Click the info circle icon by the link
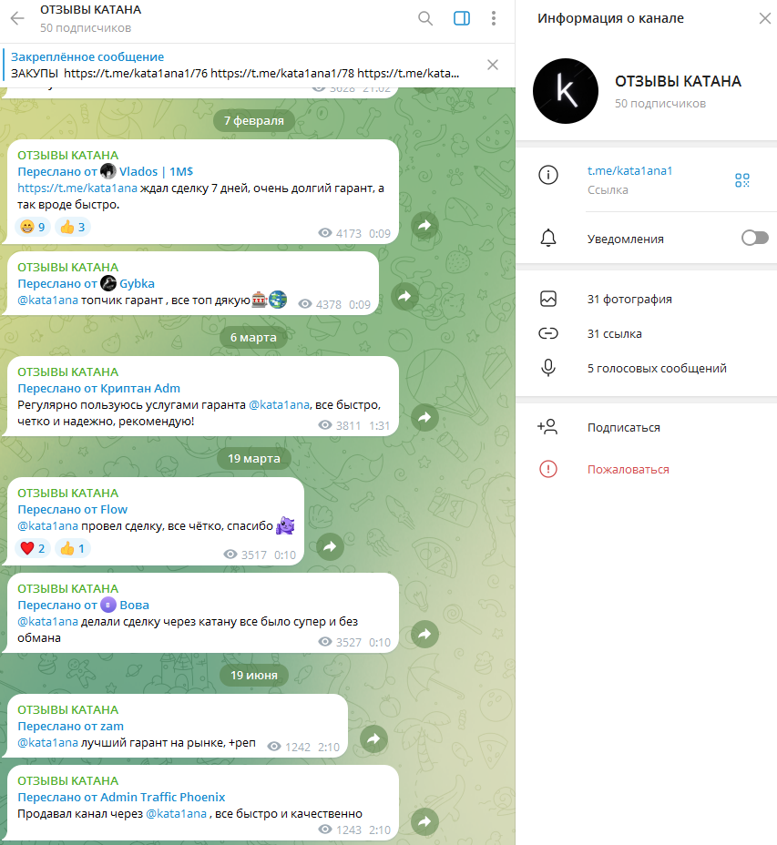The image size is (777, 845). point(547,175)
